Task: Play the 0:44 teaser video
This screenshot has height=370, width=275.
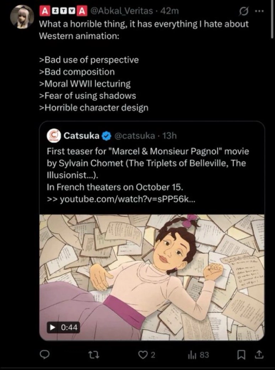Action: (x=63, y=327)
